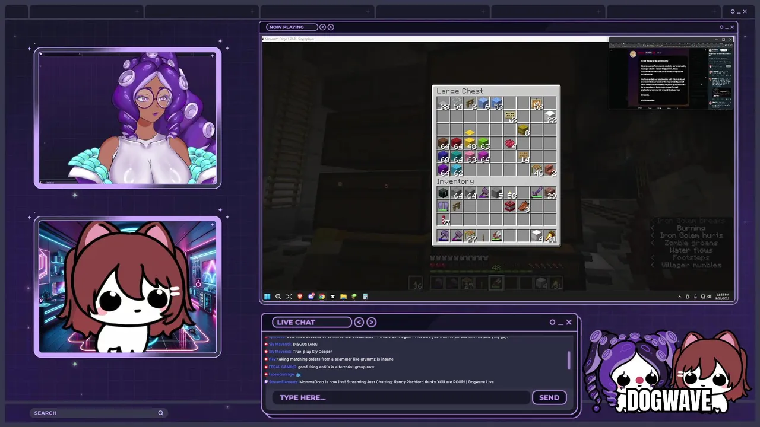Take the yellow block stack of 48
The width and height of the screenshot is (760, 427).
[470, 143]
